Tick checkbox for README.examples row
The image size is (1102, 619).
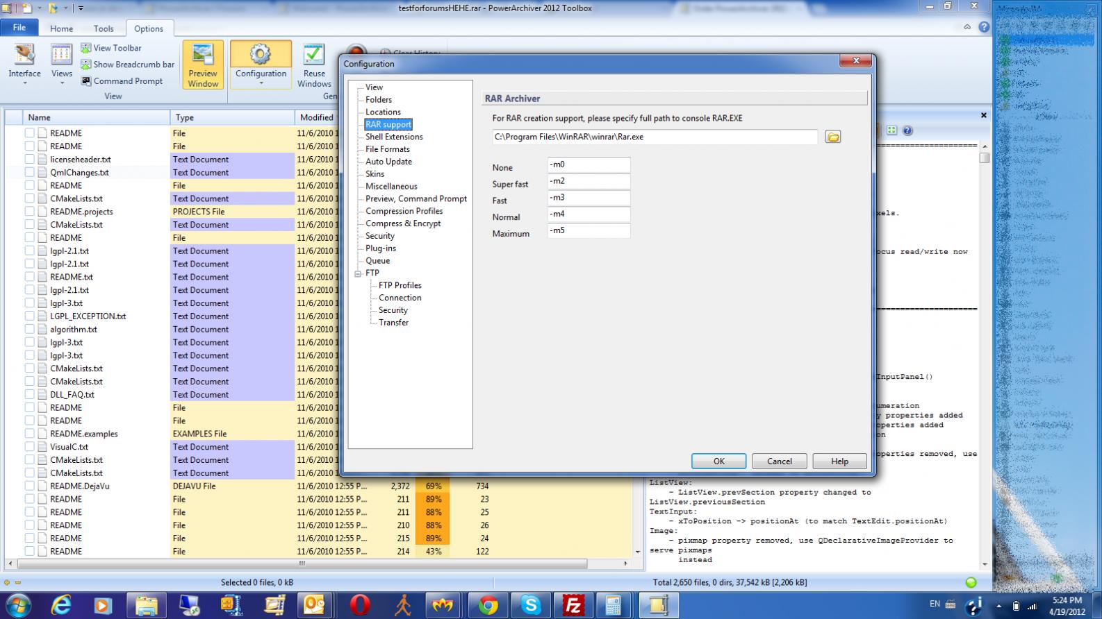tap(30, 434)
